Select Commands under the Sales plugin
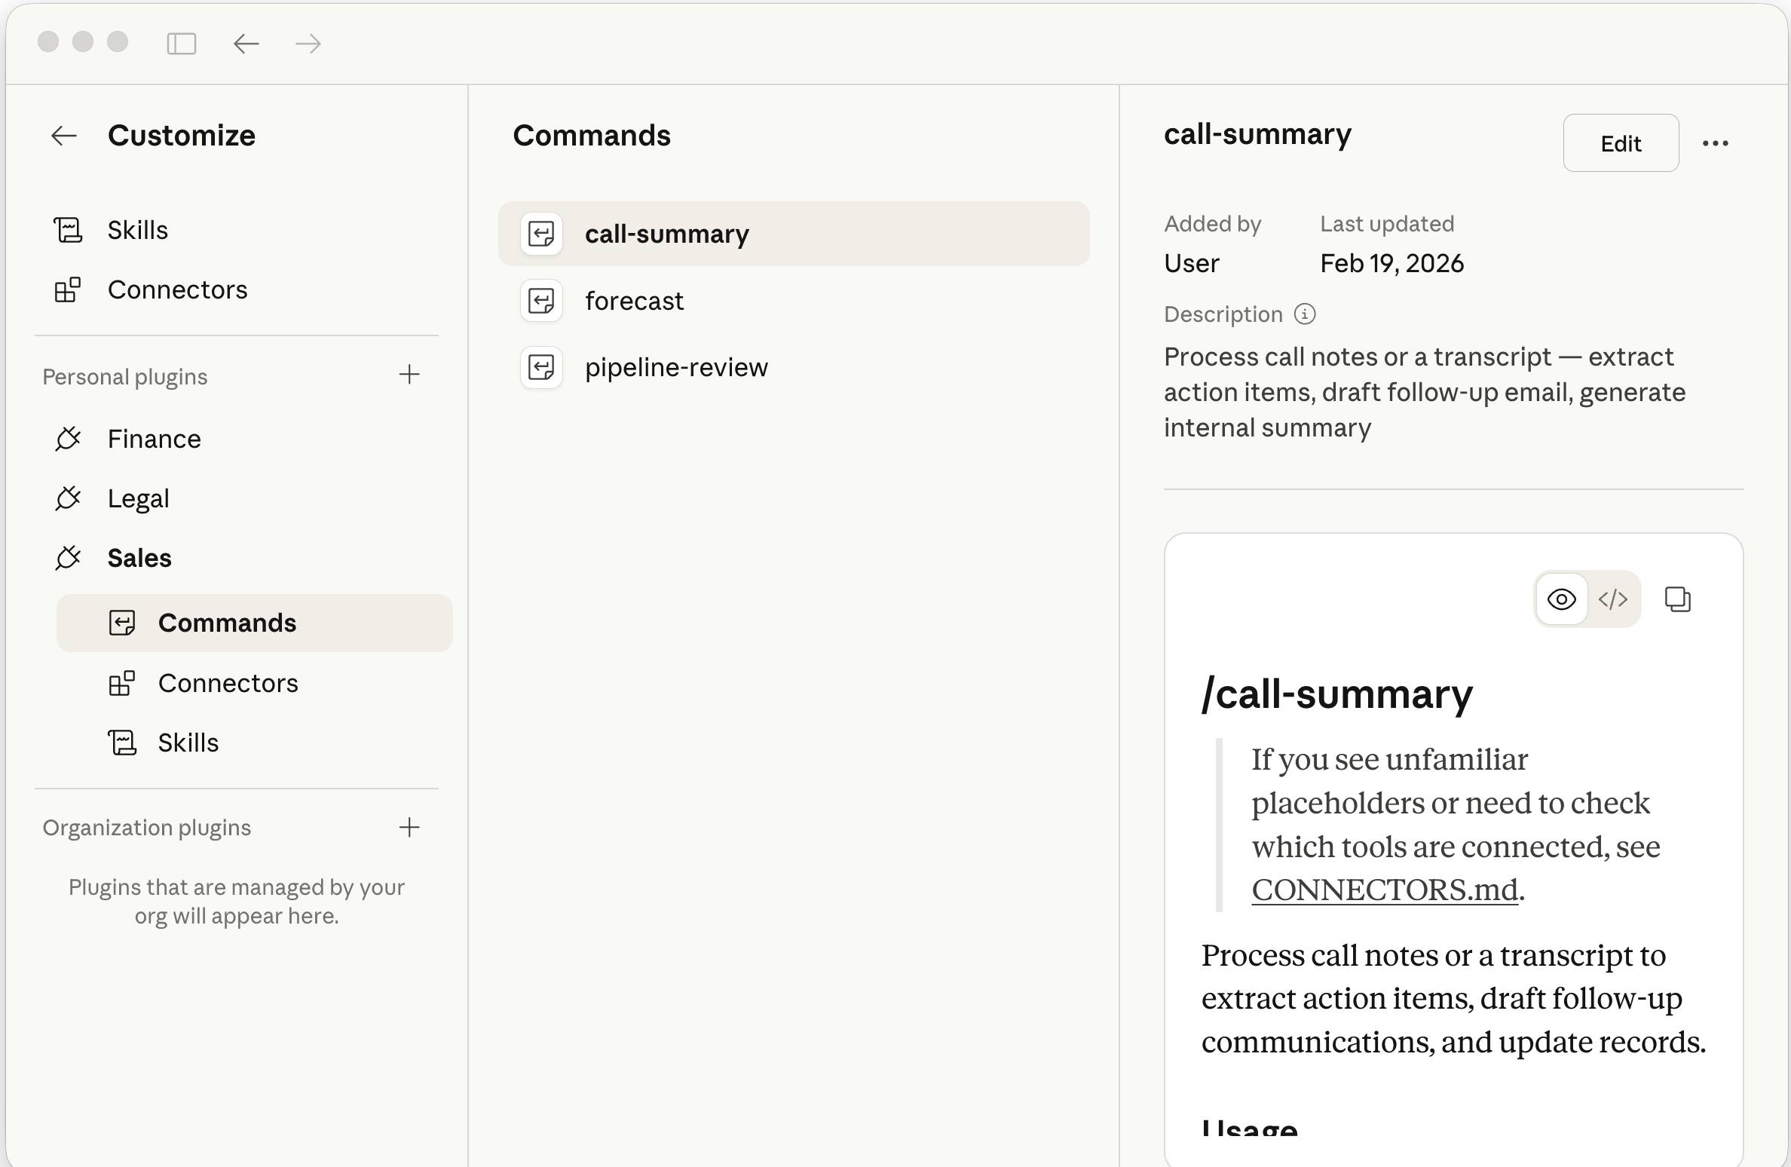The width and height of the screenshot is (1791, 1167). [228, 623]
